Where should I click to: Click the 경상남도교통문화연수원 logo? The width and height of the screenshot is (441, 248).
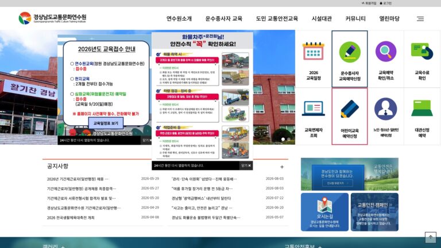[53, 18]
